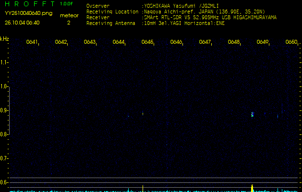Click the 0647 time marker
The width and height of the screenshot is (302, 192).
point(205,42)
